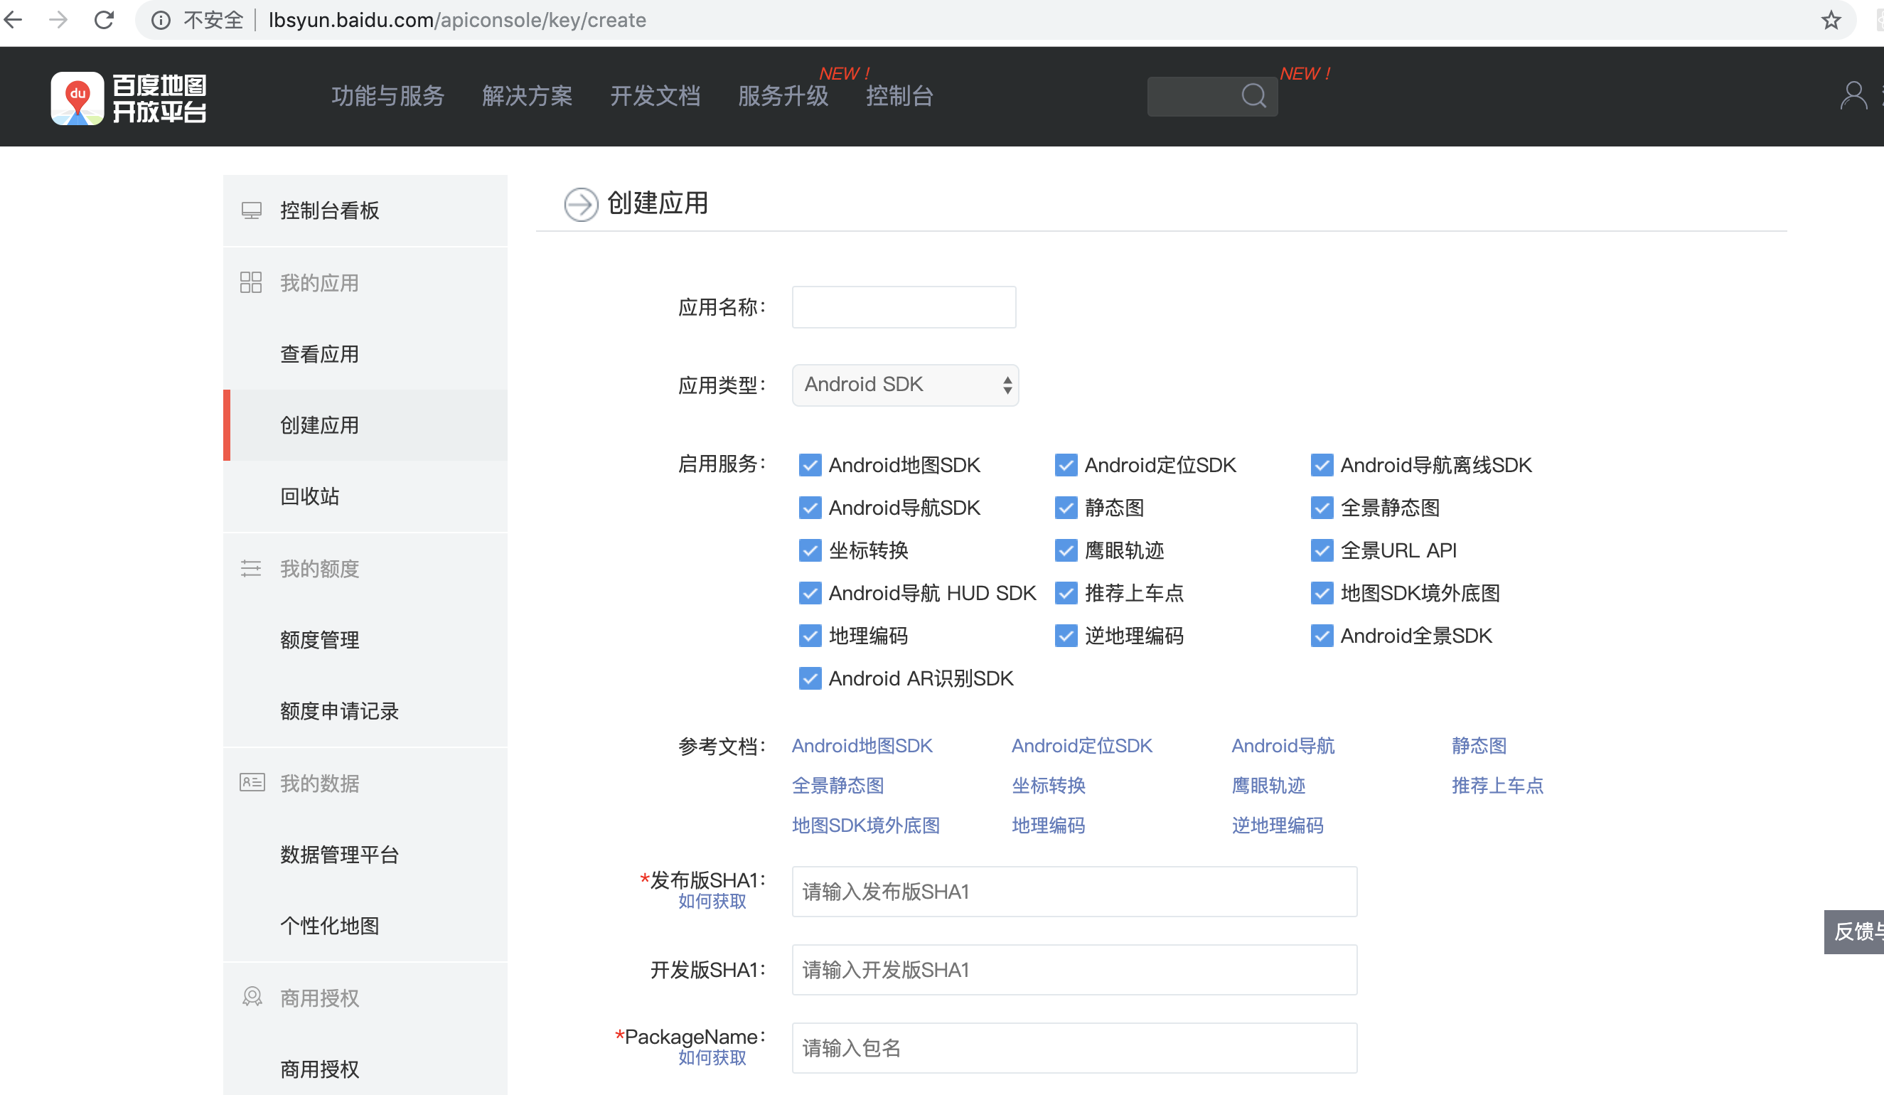This screenshot has height=1095, width=1884.
Task: Uncheck the Android地图SDK checkbox
Action: [x=810, y=464]
